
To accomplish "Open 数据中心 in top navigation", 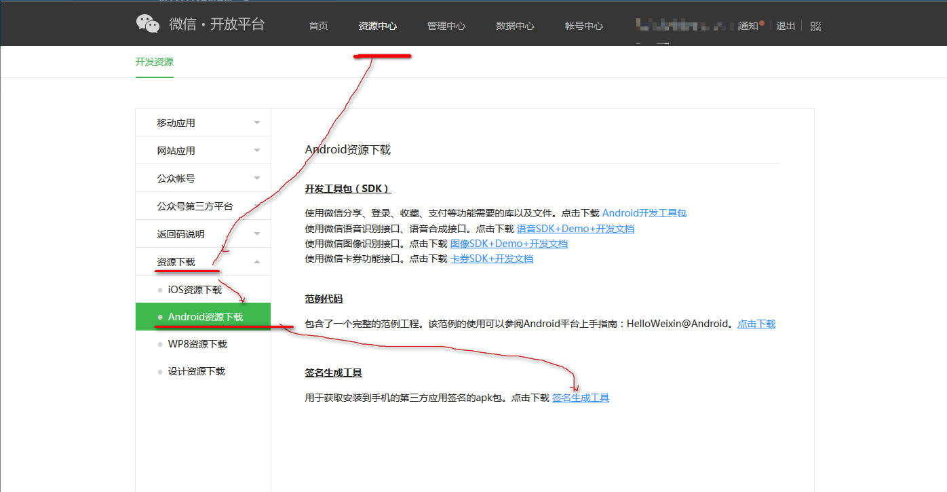I will tap(515, 26).
